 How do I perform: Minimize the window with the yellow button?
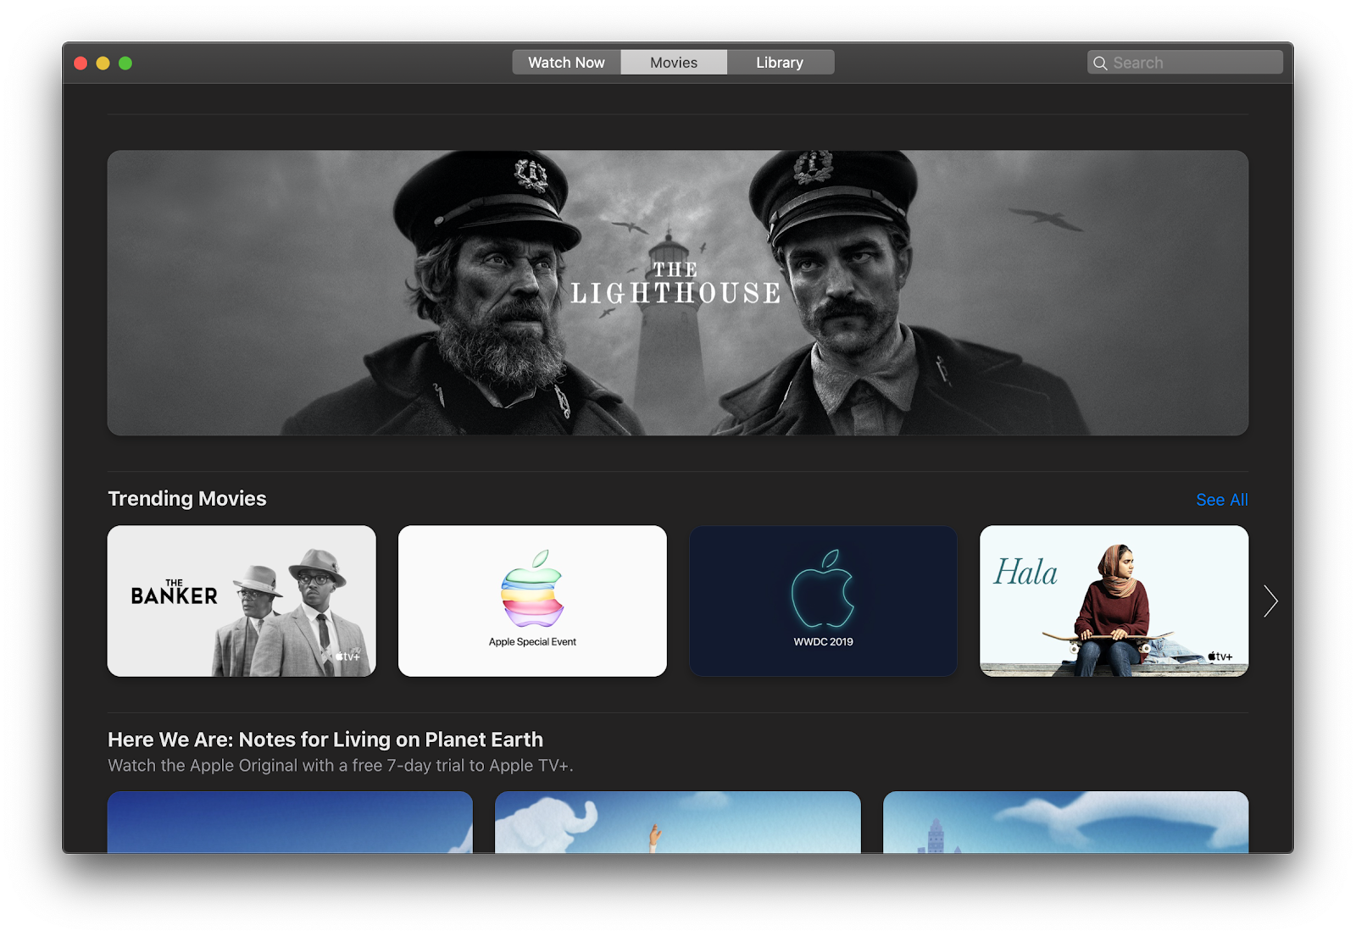[103, 64]
